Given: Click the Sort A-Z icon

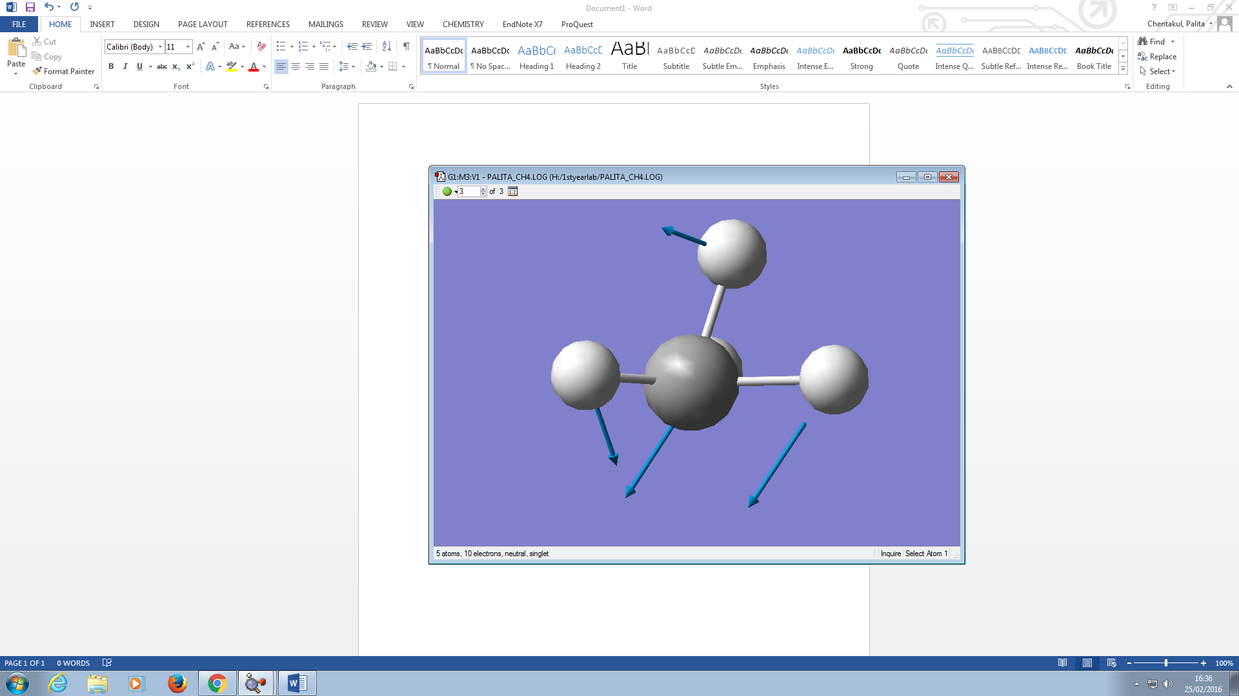Looking at the screenshot, I should pyautogui.click(x=387, y=46).
